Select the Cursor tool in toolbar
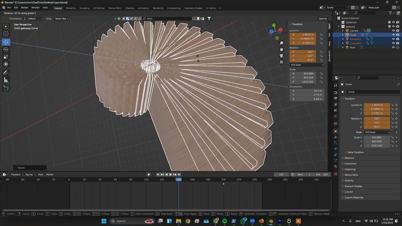The width and height of the screenshot is (402, 226). click(x=6, y=34)
